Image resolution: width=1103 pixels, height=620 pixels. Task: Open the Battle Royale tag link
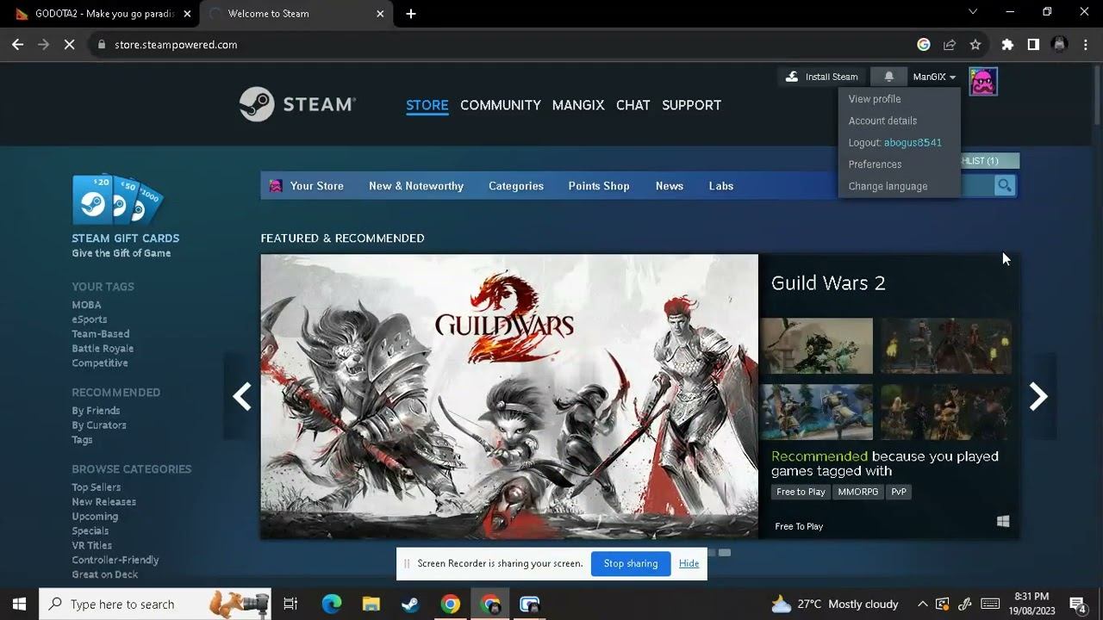(103, 349)
